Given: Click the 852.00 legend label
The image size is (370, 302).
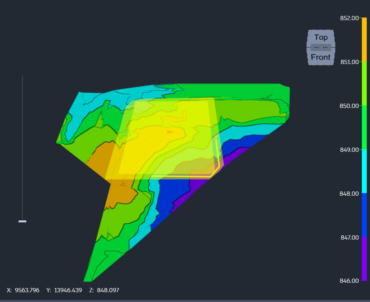Looking at the screenshot, I should [349, 18].
